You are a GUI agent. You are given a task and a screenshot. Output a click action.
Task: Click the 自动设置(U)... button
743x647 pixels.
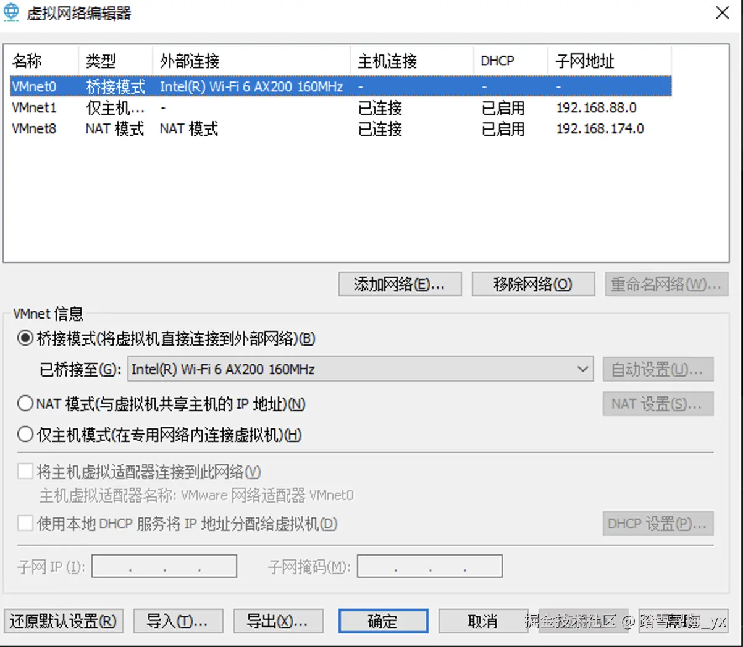[x=658, y=369]
